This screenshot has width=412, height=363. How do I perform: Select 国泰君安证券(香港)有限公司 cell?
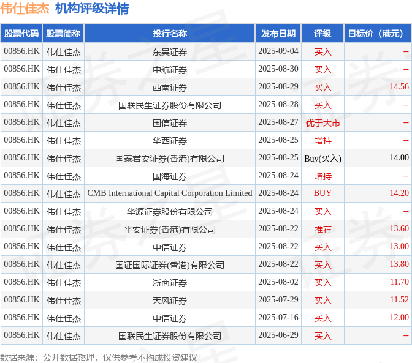170,159
